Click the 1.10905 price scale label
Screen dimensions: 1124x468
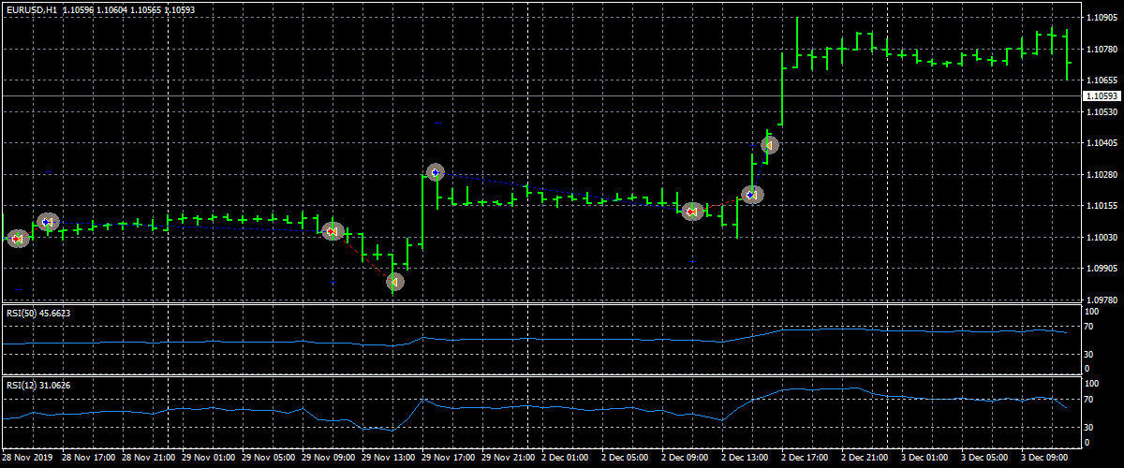click(1101, 18)
